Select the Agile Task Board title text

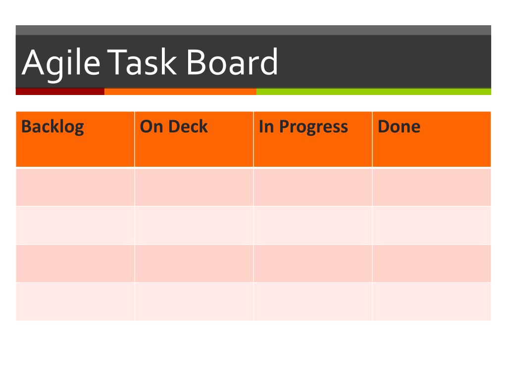[x=150, y=63]
